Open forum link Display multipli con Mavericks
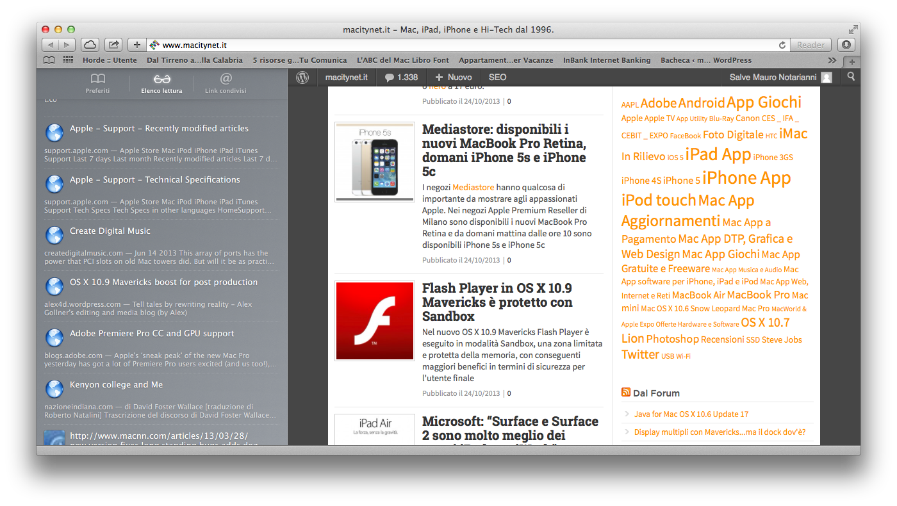Image resolution: width=897 pixels, height=506 pixels. (x=720, y=432)
